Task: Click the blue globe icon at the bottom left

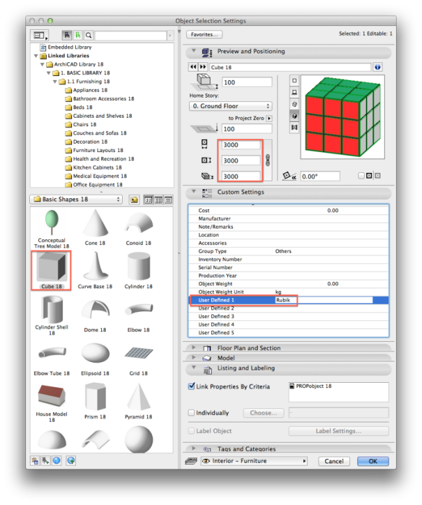Action: (56, 461)
